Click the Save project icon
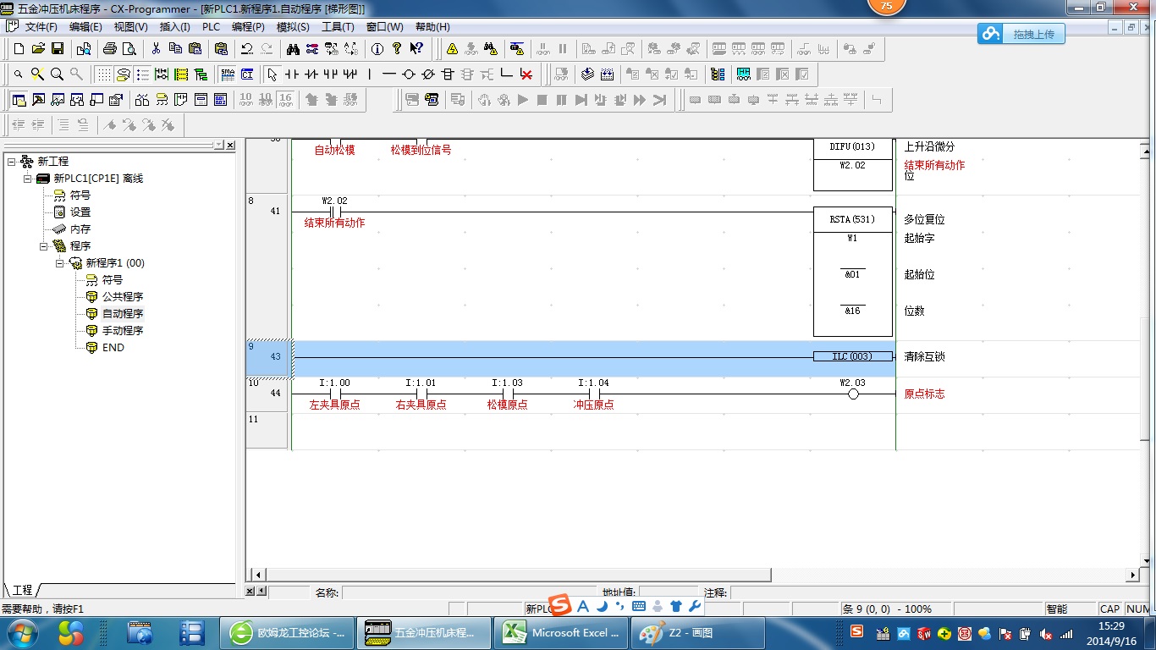Screen dimensions: 1156x650 [x=58, y=49]
